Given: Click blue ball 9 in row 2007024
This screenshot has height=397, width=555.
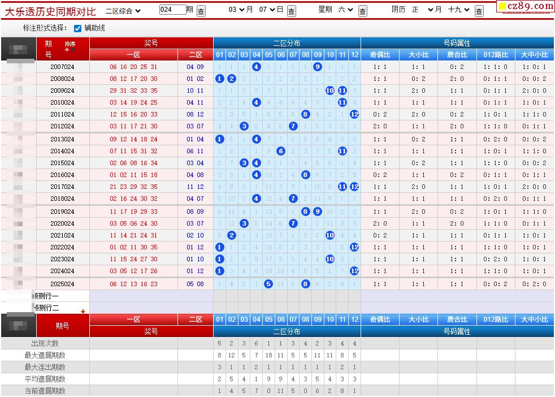Looking at the screenshot, I should [x=318, y=67].
